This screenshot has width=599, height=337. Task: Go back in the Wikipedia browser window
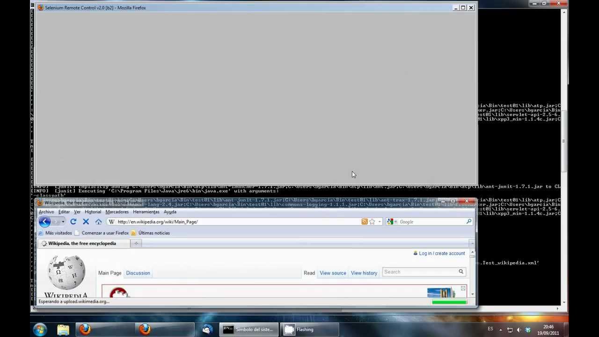[44, 222]
